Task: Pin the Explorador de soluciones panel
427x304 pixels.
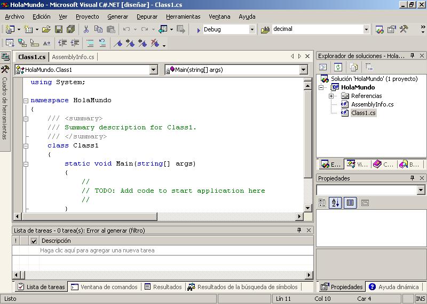Action: (412, 56)
